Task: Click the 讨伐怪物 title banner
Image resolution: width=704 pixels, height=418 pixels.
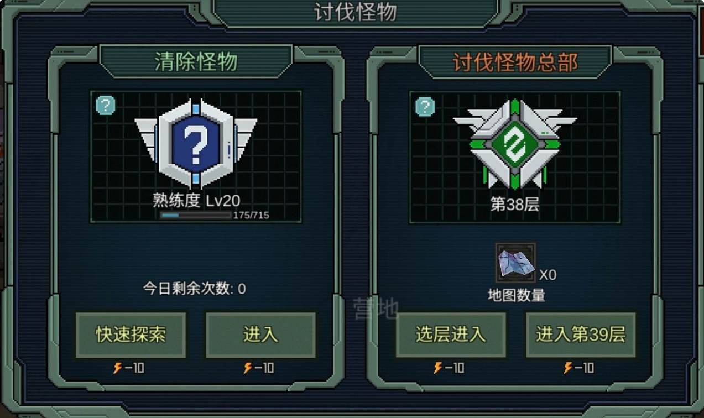Action: tap(356, 12)
